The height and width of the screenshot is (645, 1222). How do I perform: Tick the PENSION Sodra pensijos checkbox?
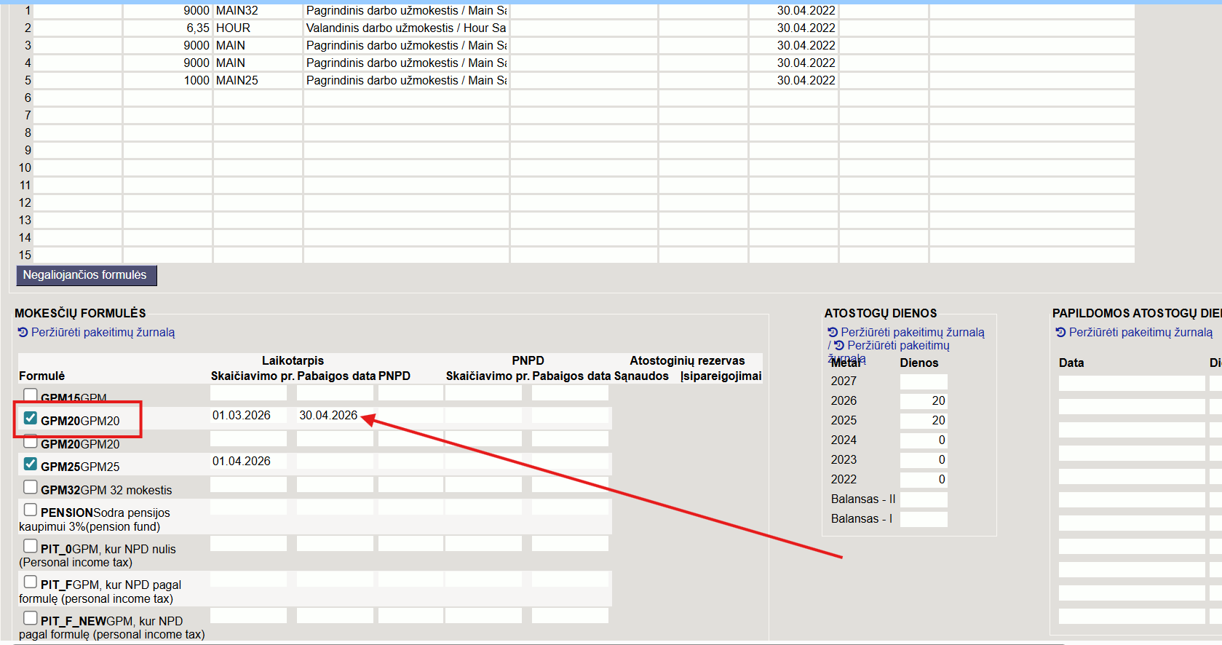pos(31,510)
